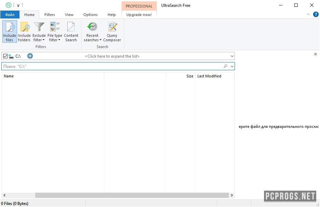
Task: Open the File type filter menu
Action: (x=55, y=31)
